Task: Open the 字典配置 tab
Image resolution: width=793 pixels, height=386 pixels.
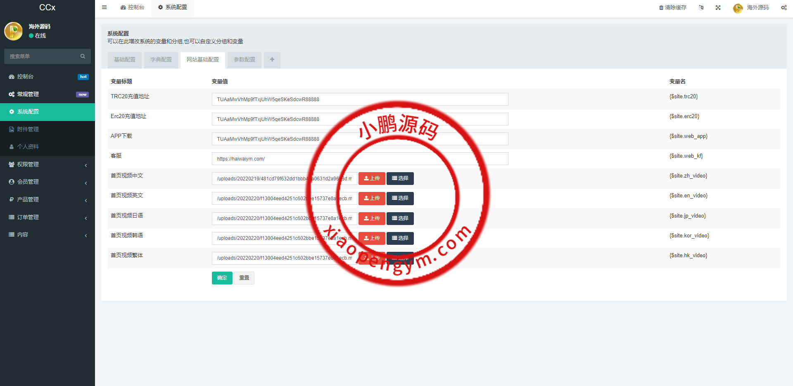Action: (x=161, y=60)
